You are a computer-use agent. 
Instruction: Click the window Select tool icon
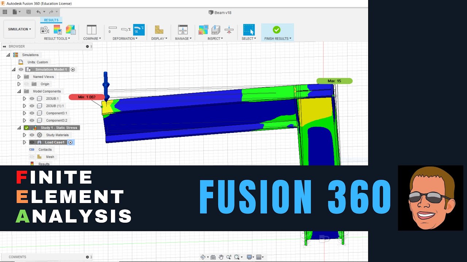click(x=249, y=30)
